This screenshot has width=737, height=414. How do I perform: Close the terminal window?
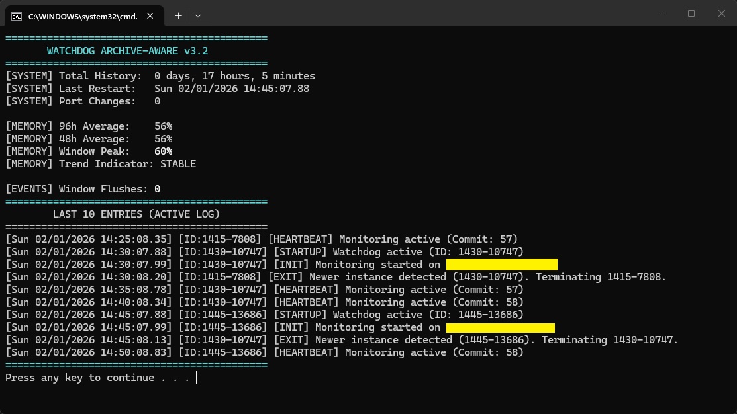722,13
